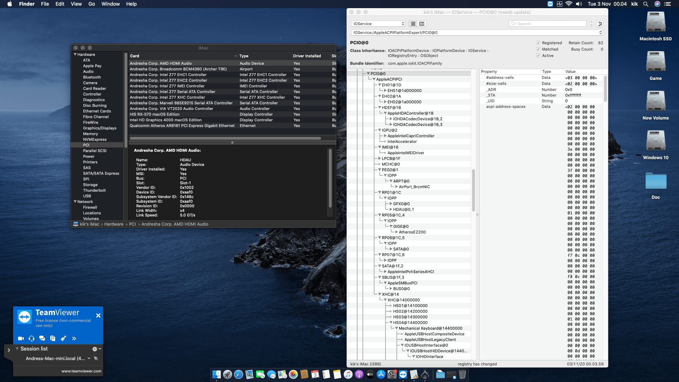679x382 pixels.
Task: Launch Safari from the Dock
Action: click(x=239, y=374)
